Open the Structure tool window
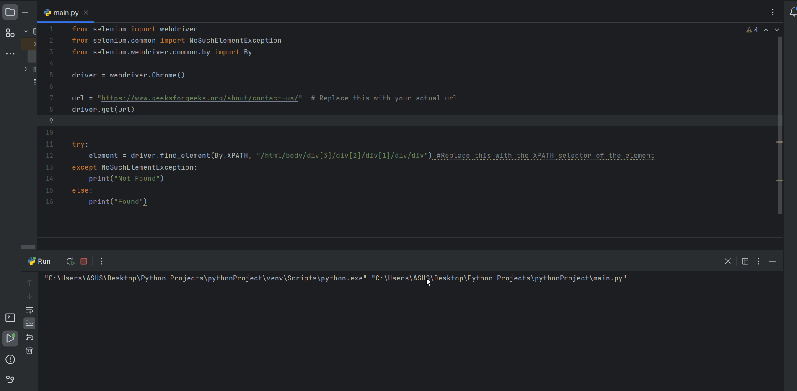797x391 pixels. coord(10,33)
